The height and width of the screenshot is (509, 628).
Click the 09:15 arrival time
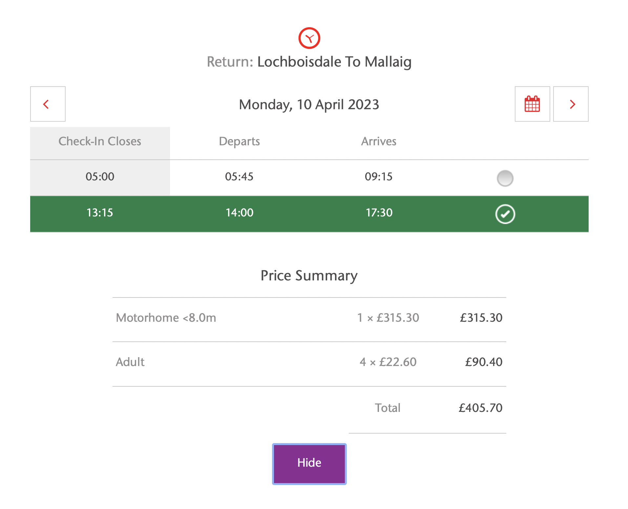coord(379,177)
